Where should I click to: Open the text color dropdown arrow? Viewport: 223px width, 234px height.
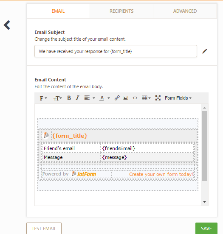click(109, 98)
